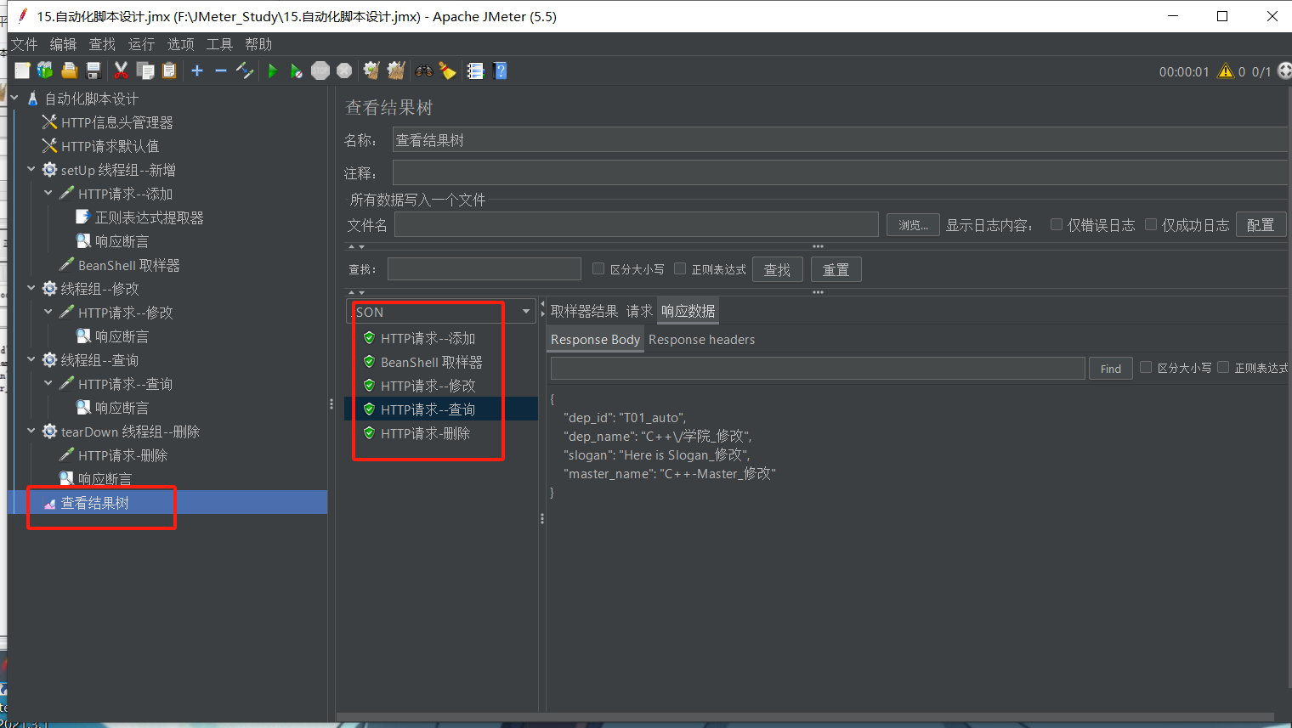Click the Reset Search yellow broom icon
The width and height of the screenshot is (1292, 728).
[447, 71]
